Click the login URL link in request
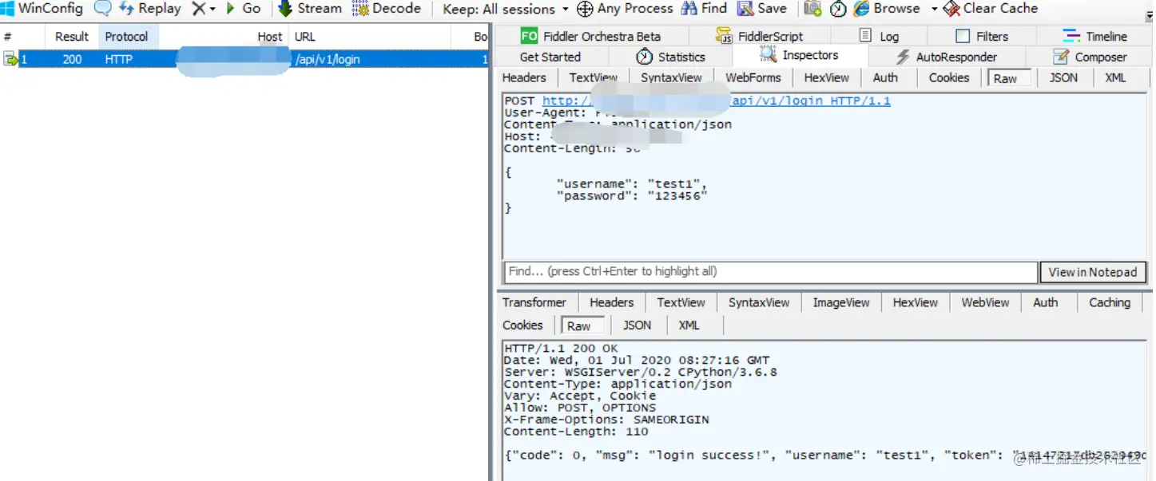 tap(716, 101)
